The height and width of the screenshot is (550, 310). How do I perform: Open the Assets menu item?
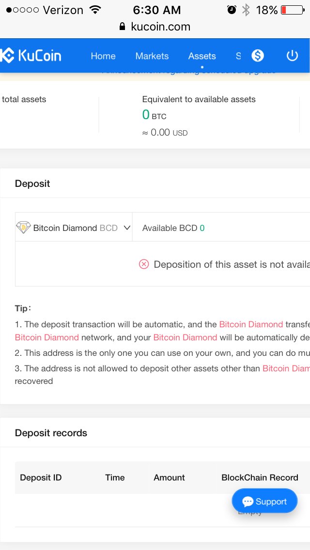tap(202, 56)
